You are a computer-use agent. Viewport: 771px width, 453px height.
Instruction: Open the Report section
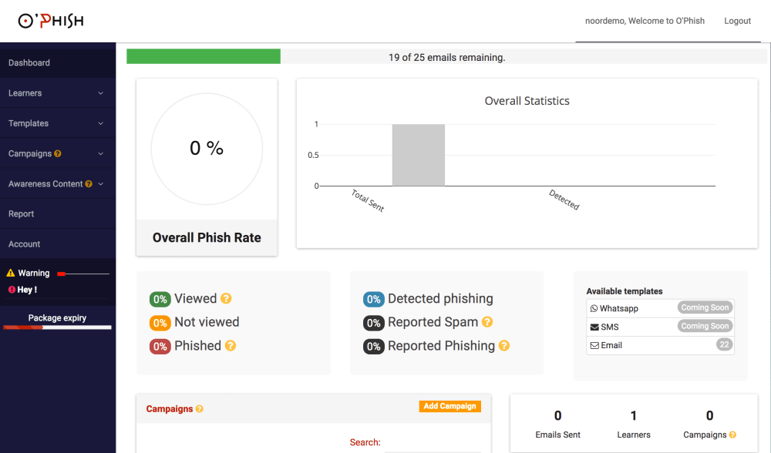[22, 214]
